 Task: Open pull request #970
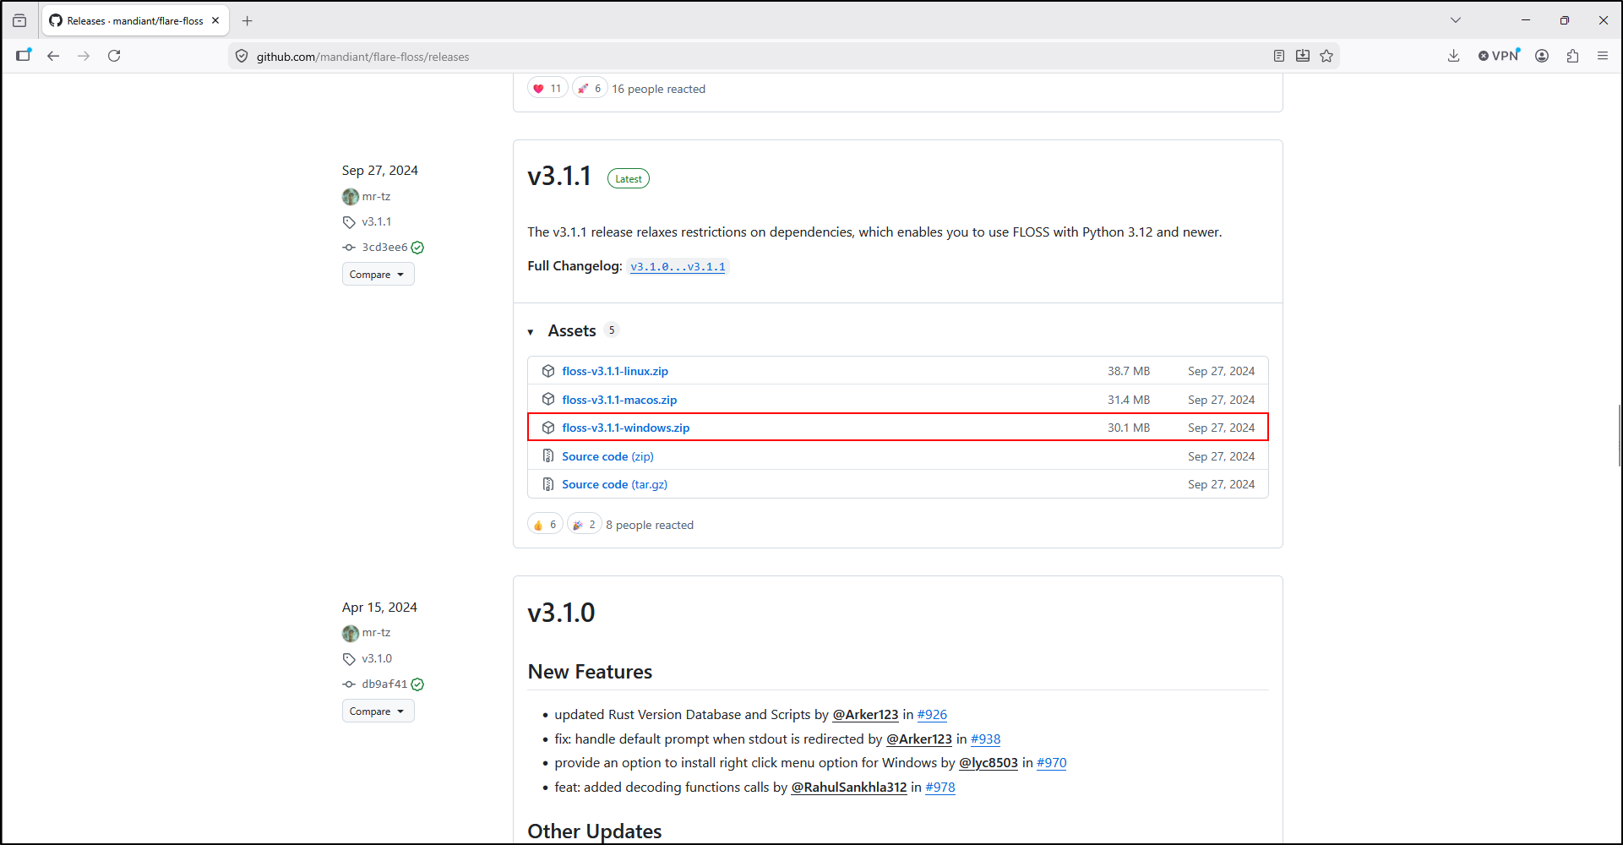[1052, 763]
